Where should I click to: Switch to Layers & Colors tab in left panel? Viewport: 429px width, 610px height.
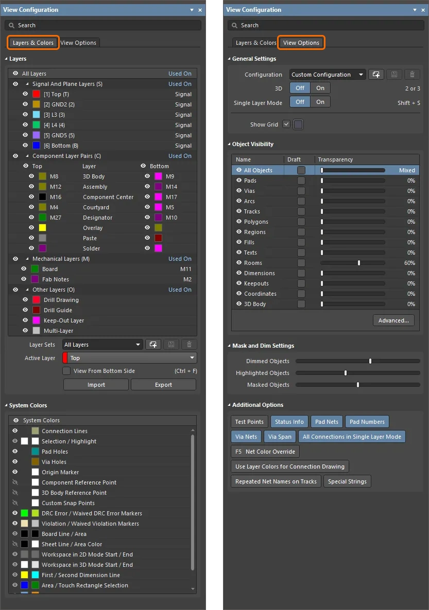(33, 42)
